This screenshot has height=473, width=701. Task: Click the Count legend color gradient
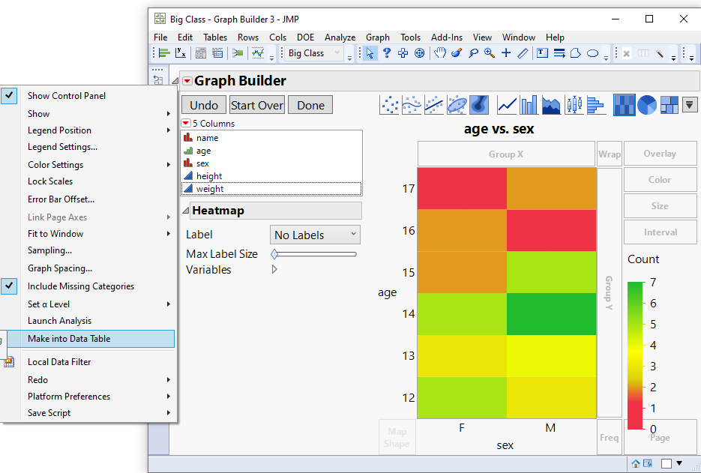(x=635, y=355)
